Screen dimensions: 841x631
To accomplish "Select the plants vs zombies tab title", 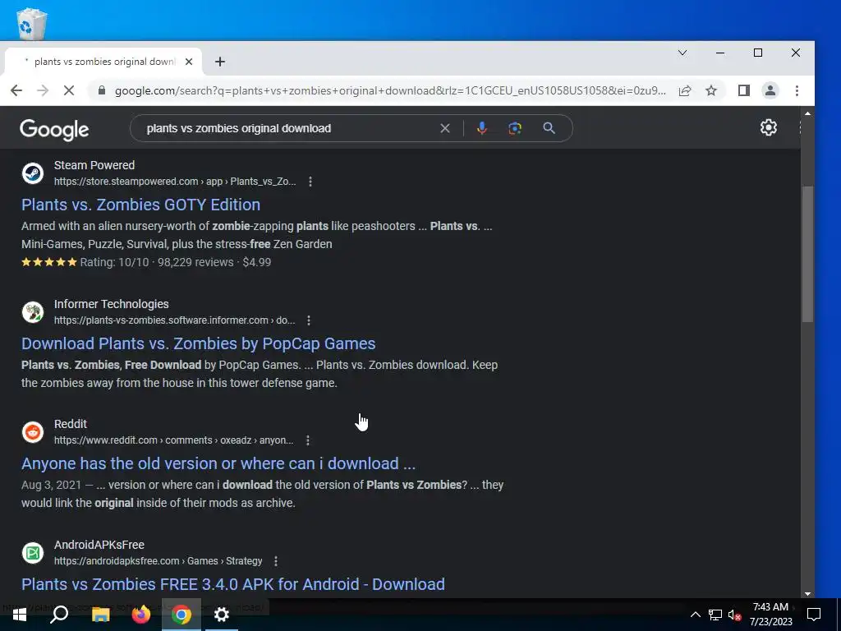I will [x=105, y=62].
